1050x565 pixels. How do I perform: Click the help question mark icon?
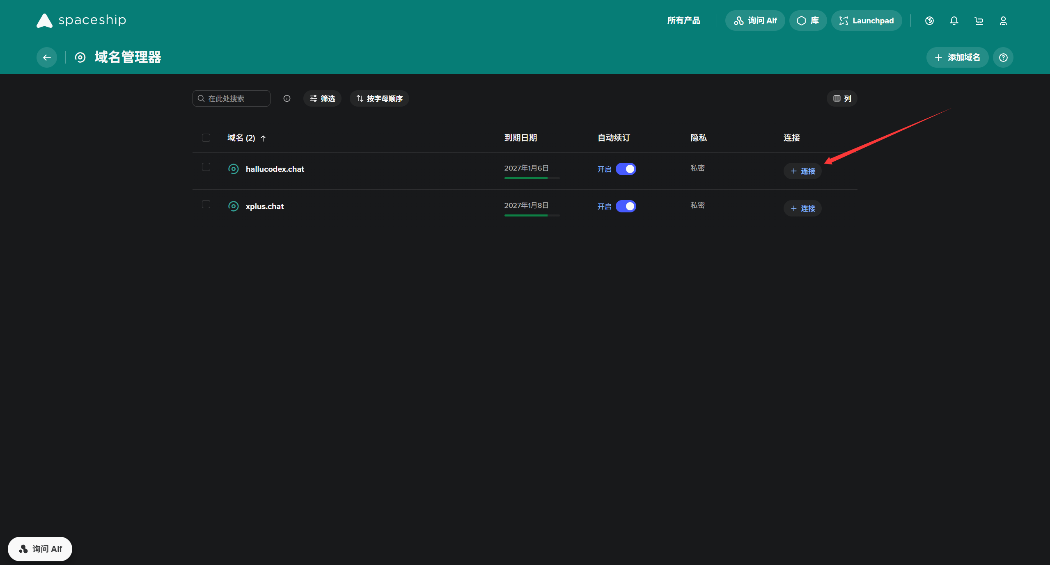pyautogui.click(x=1003, y=57)
